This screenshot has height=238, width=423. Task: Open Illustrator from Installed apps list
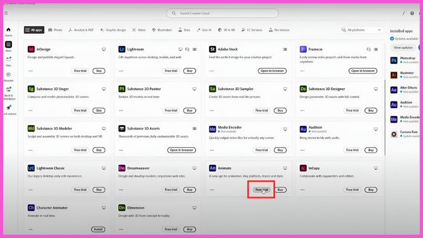(x=405, y=75)
